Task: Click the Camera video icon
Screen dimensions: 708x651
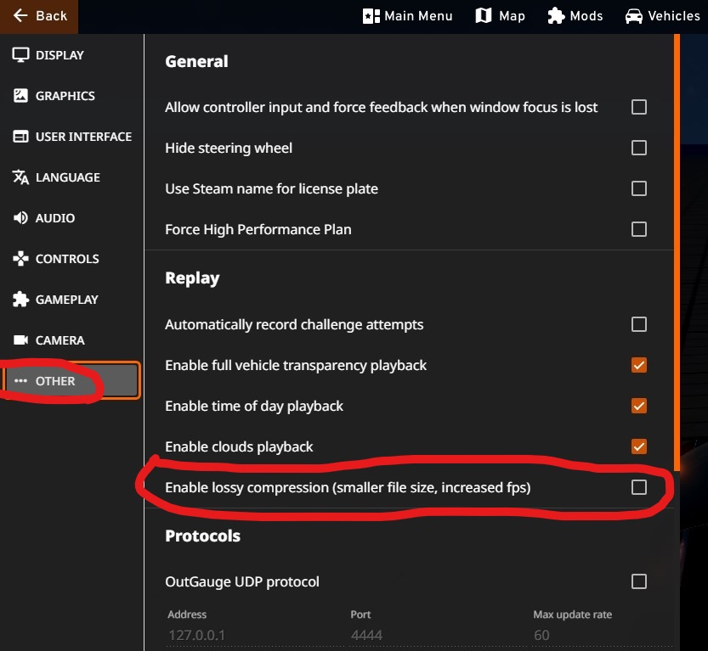Action: (20, 340)
